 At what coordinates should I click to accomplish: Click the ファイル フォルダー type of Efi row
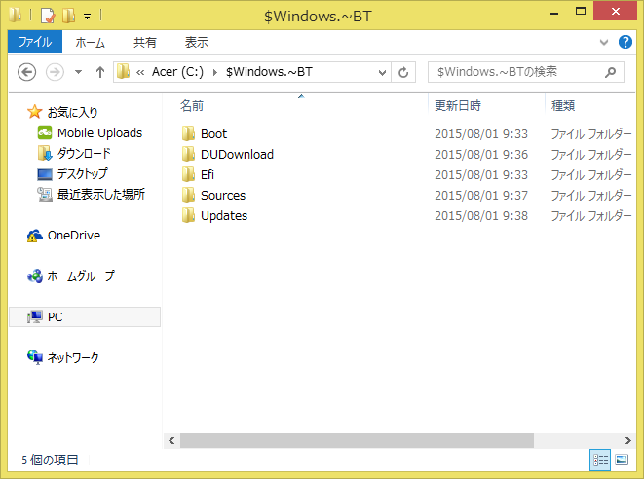pos(591,175)
